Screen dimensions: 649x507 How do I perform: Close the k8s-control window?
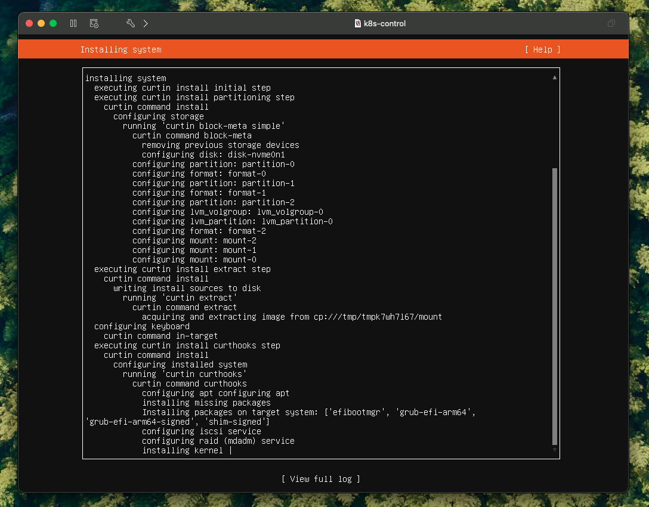click(29, 23)
